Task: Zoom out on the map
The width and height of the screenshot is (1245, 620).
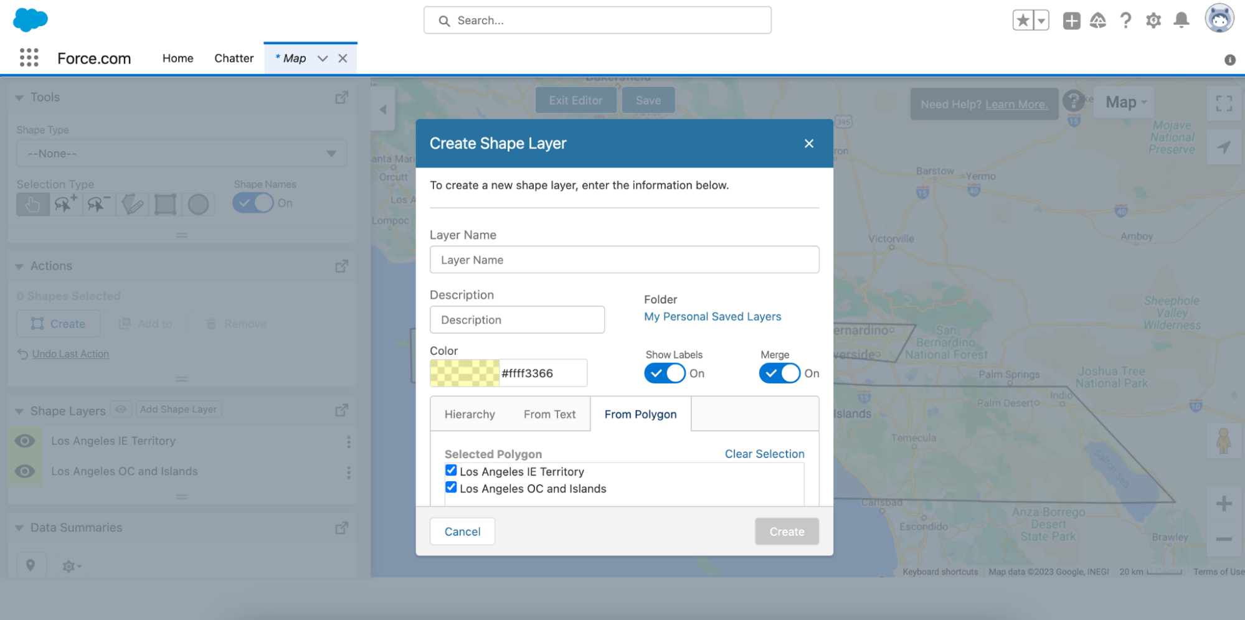Action: tap(1223, 539)
